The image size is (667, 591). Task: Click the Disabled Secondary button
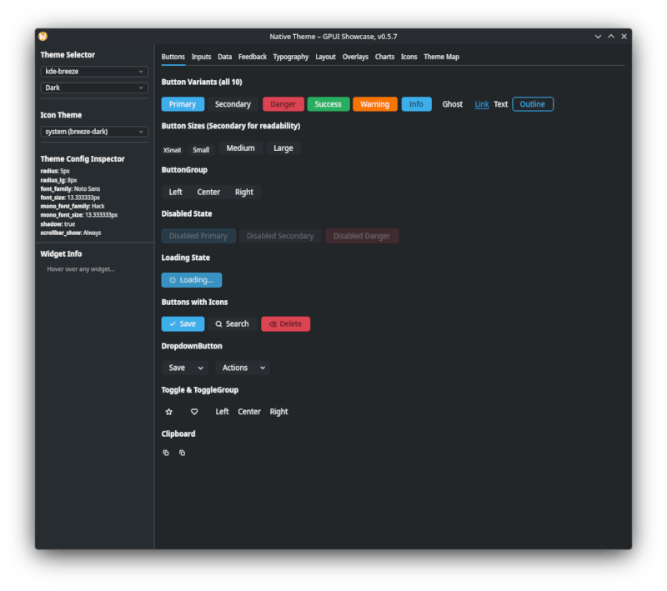(x=280, y=236)
